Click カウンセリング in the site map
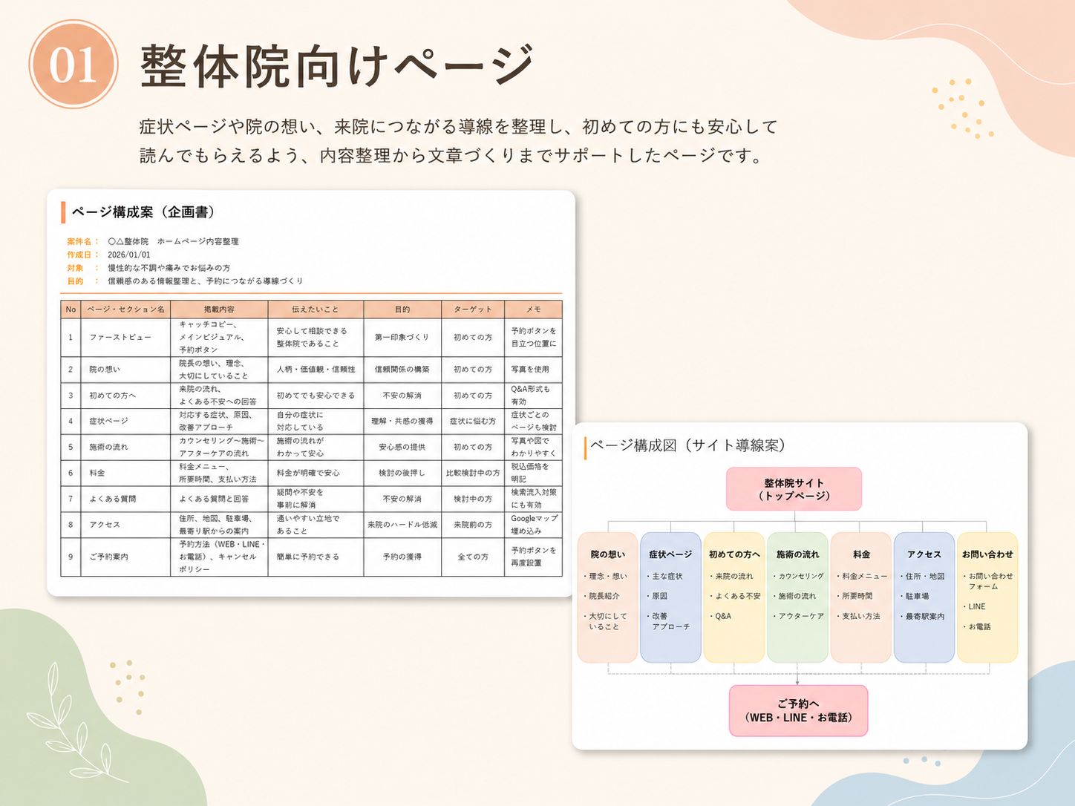Image resolution: width=1075 pixels, height=806 pixels. [x=799, y=576]
